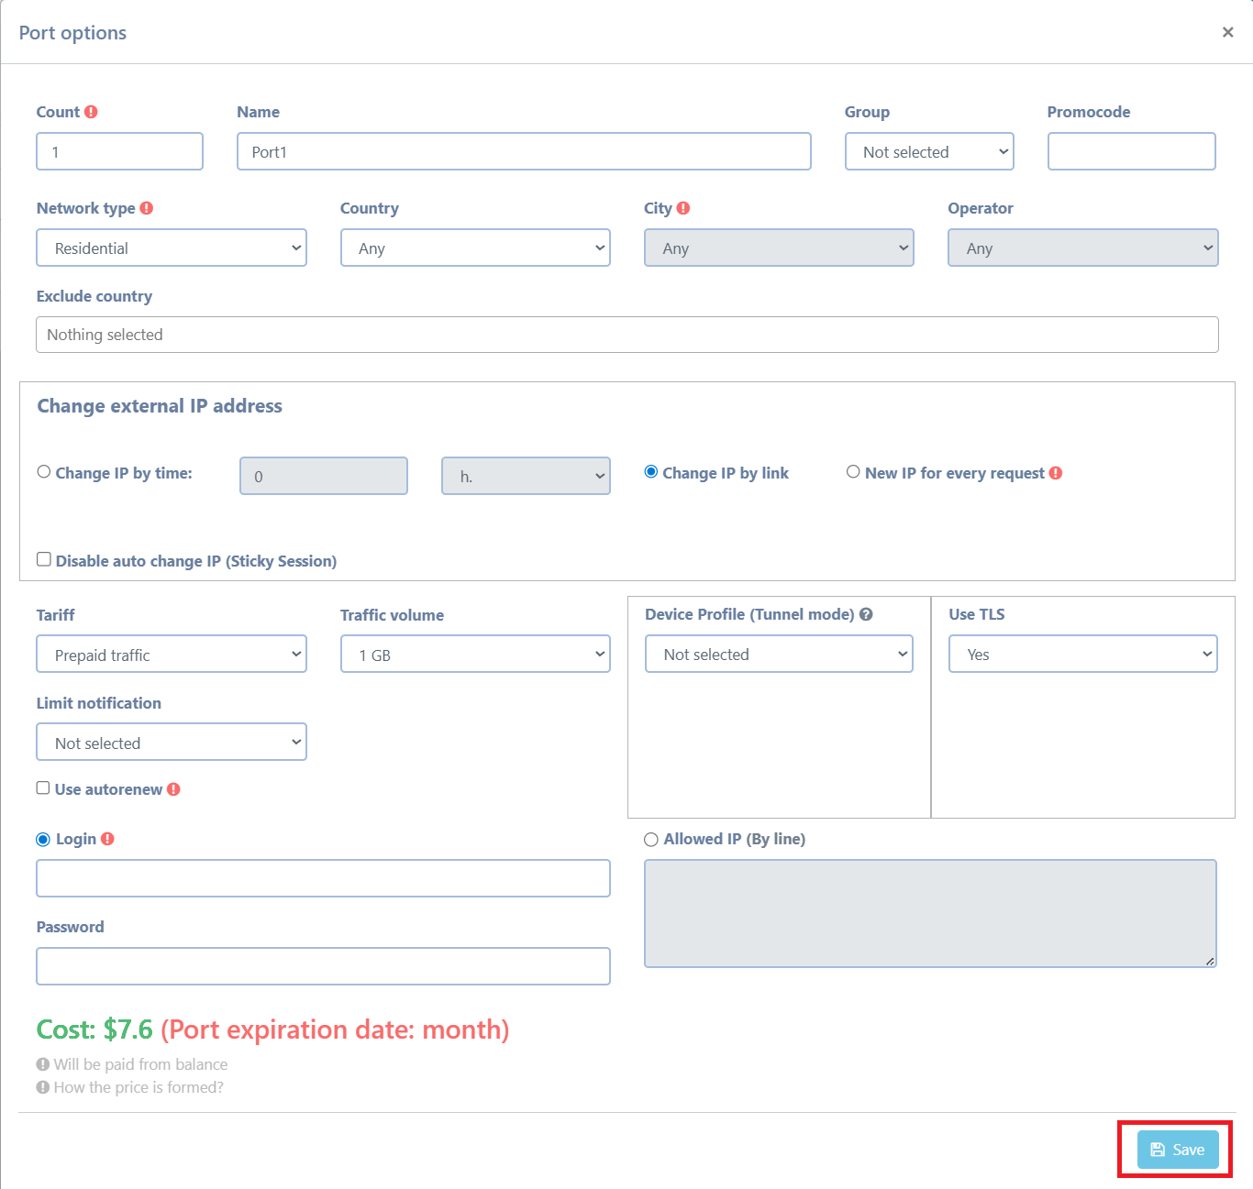The width and height of the screenshot is (1253, 1189).
Task: Click the red exclamation icon beside Login
Action: [x=107, y=839]
